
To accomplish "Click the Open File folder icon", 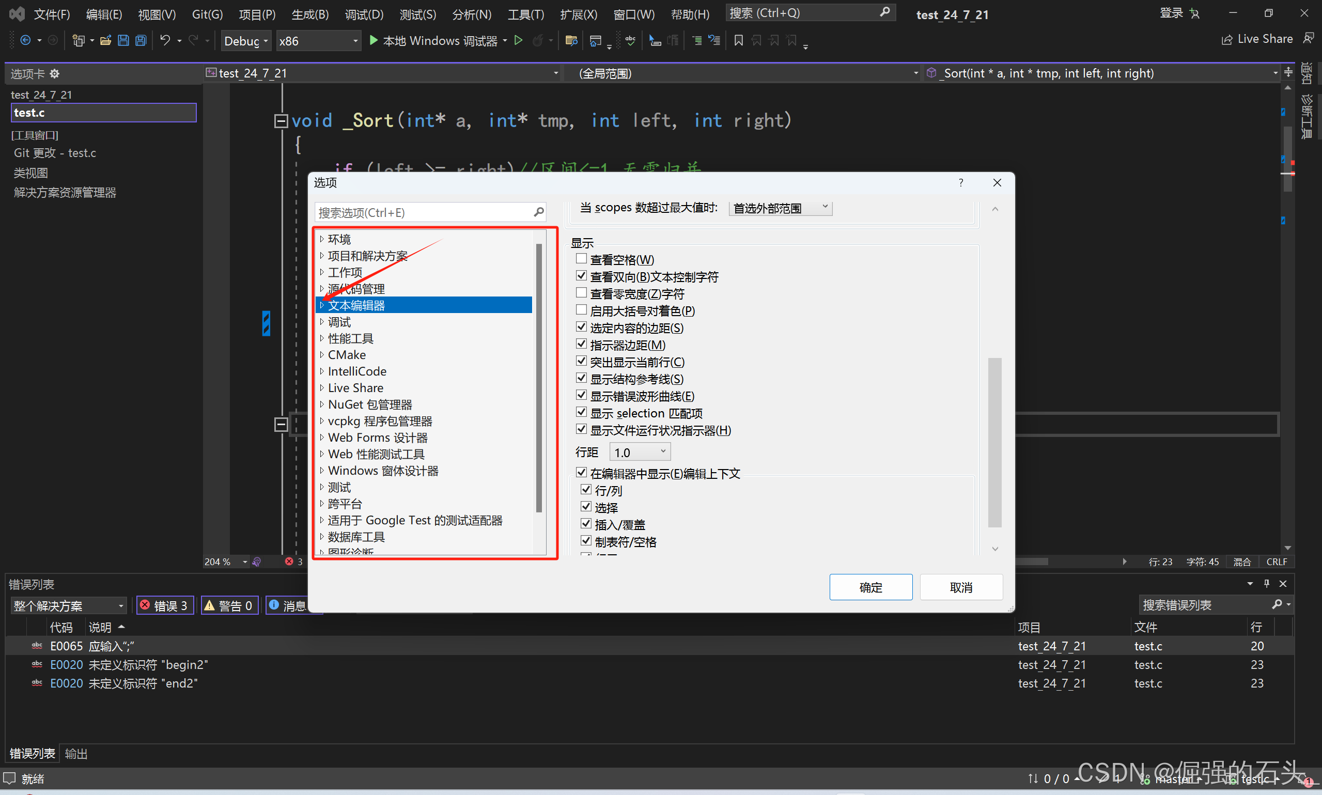I will [x=105, y=41].
